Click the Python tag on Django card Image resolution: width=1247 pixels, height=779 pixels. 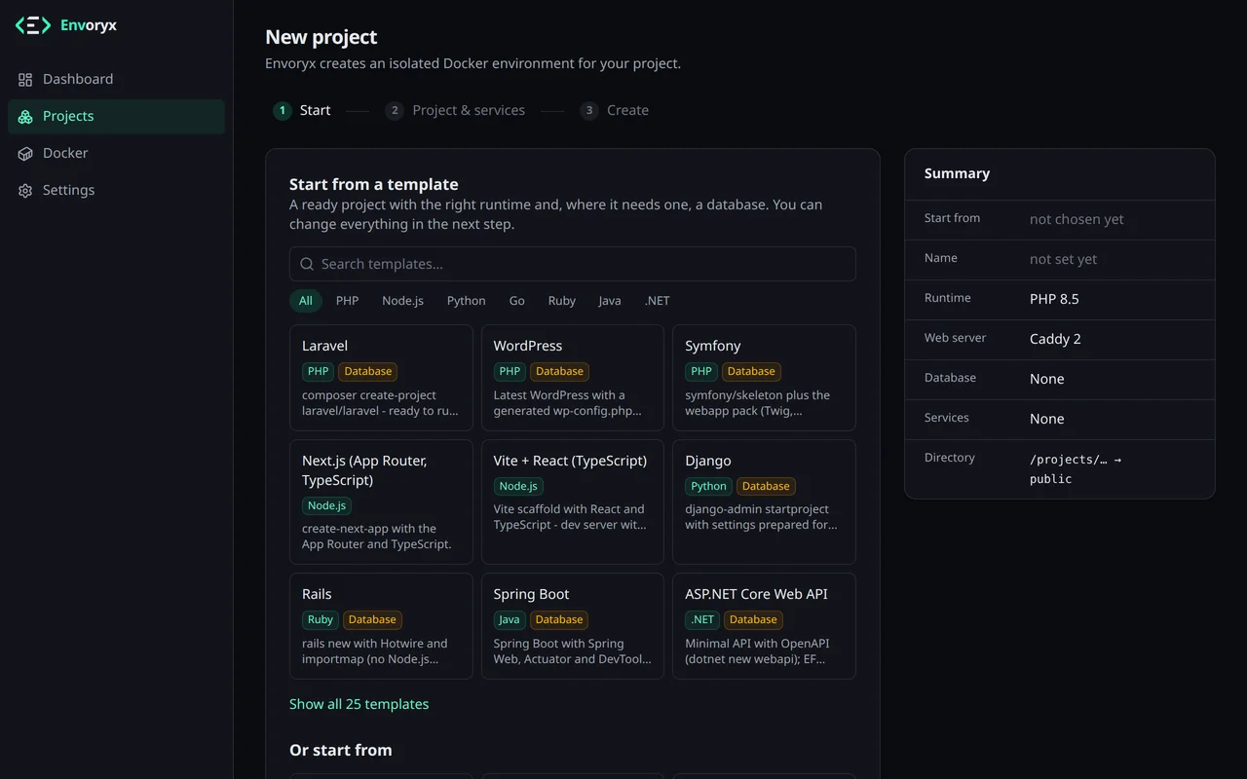point(708,486)
